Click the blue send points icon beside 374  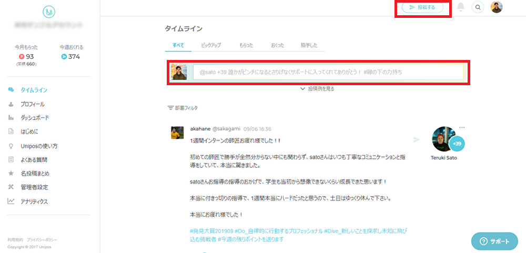[64, 57]
